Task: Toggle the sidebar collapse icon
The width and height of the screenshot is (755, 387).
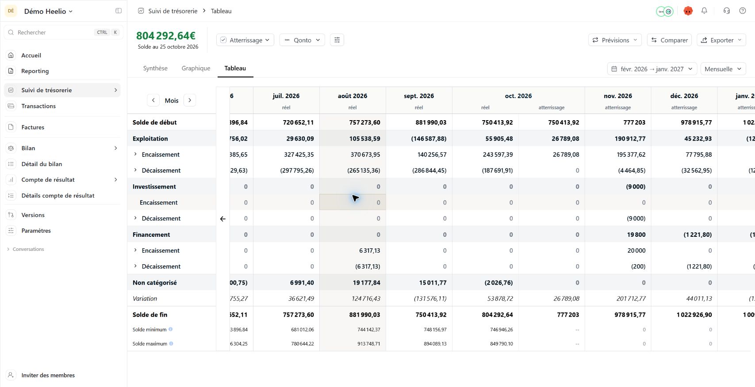Action: (x=119, y=11)
